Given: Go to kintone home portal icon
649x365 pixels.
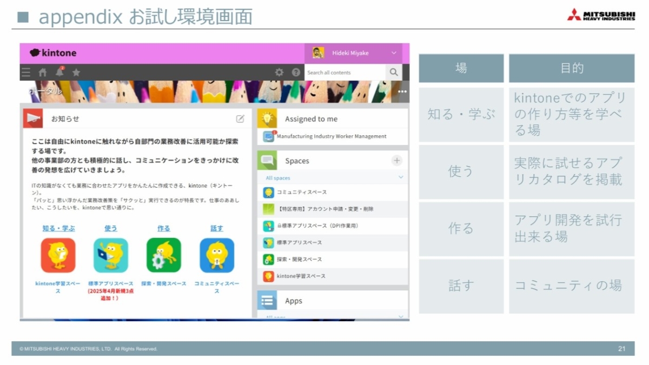Looking at the screenshot, I should click(x=43, y=72).
